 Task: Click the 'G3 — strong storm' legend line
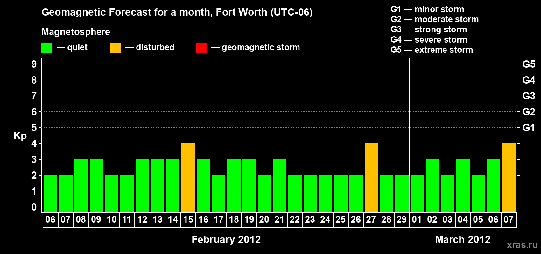click(429, 30)
